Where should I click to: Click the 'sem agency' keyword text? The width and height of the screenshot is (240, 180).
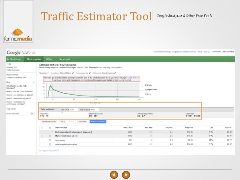point(60,140)
